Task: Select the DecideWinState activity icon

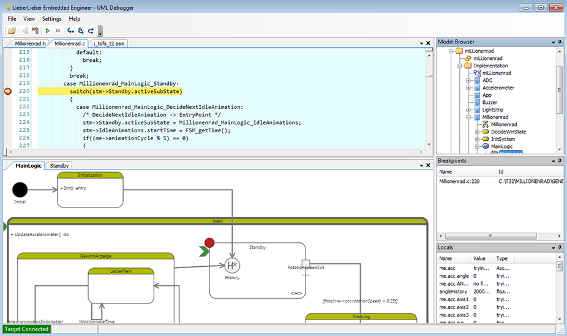Action: click(x=486, y=132)
